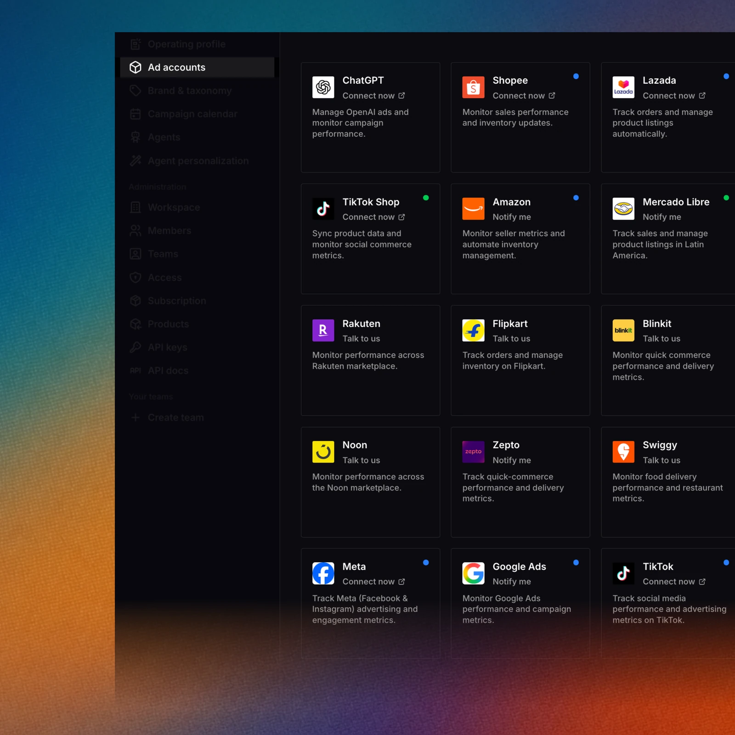The height and width of the screenshot is (735, 735).
Task: Click the plus icon beside Create team
Action: (x=136, y=418)
